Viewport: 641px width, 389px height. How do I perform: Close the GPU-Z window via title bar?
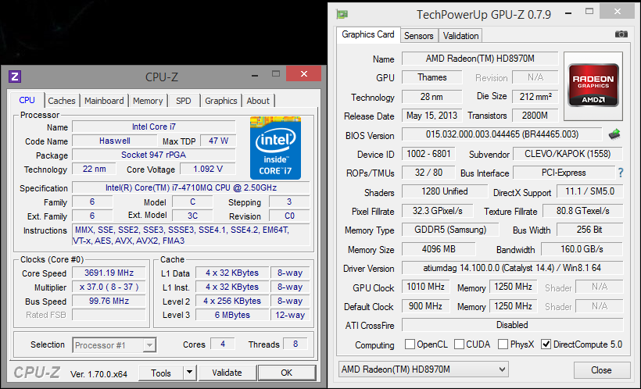point(618,12)
